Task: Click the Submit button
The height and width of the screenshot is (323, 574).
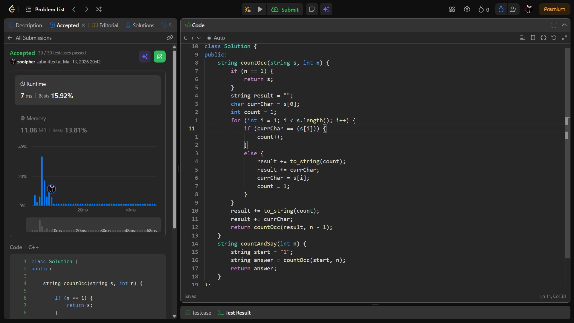Action: [285, 10]
